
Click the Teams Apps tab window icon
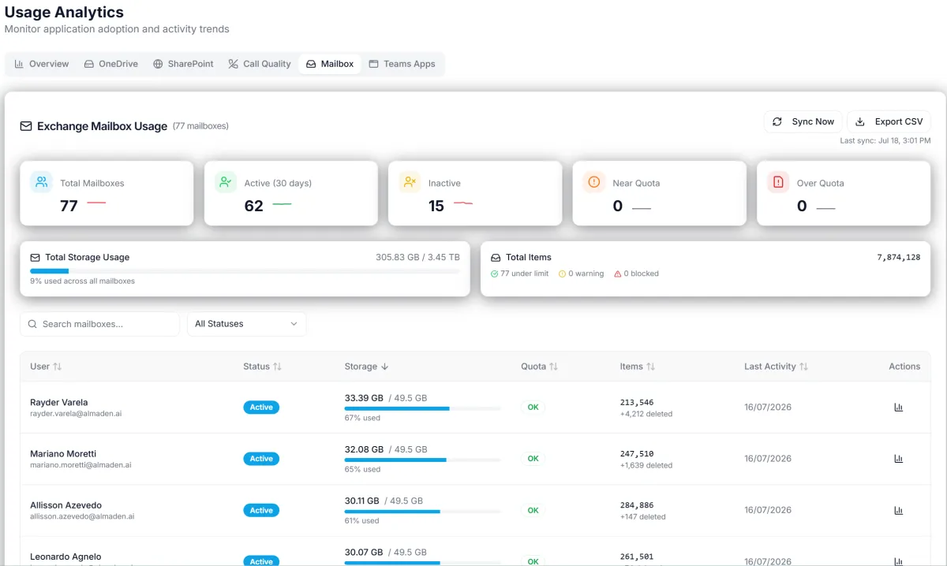pyautogui.click(x=374, y=64)
